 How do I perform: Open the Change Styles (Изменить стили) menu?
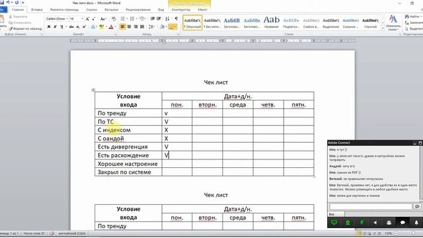click(393, 22)
